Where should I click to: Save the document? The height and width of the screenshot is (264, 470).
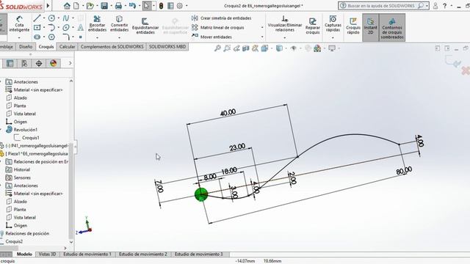[x=104, y=6]
